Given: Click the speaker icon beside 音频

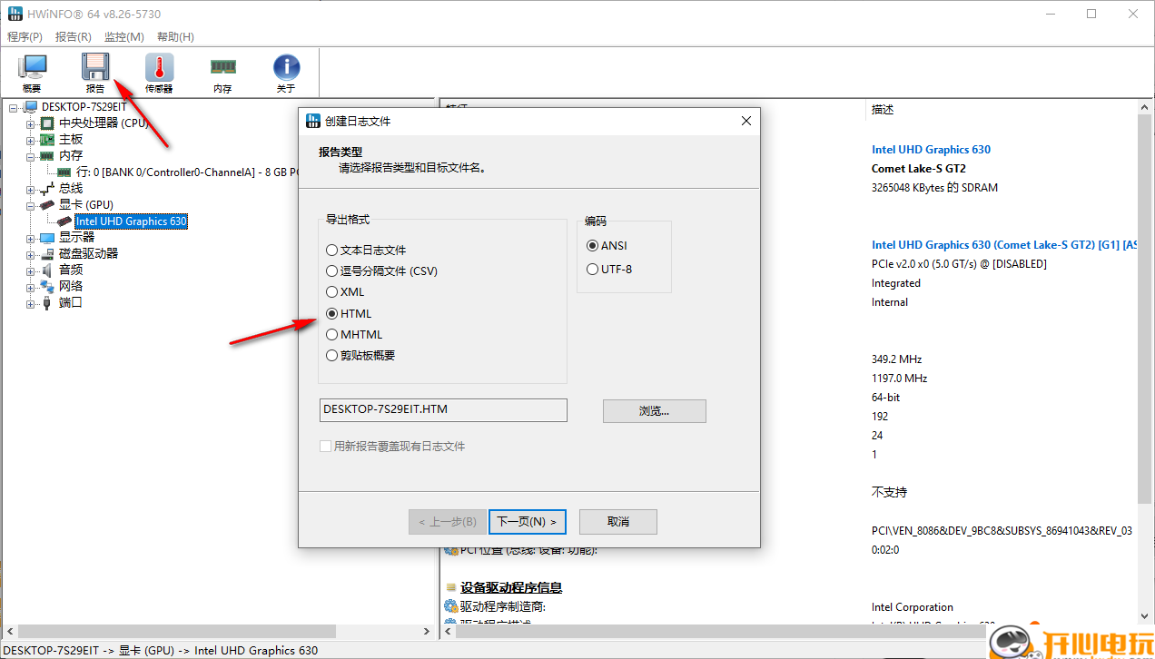Looking at the screenshot, I should [46, 269].
